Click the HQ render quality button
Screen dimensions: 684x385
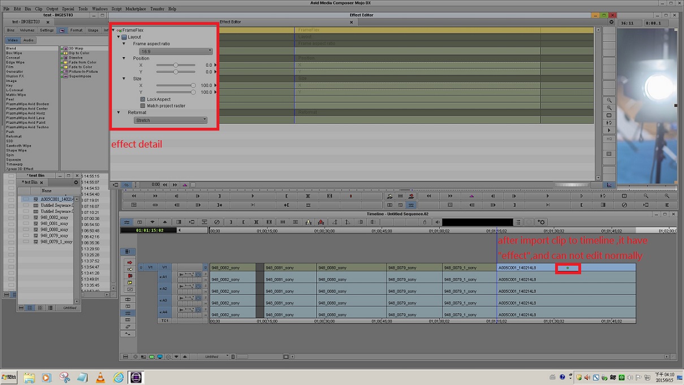pos(609,139)
